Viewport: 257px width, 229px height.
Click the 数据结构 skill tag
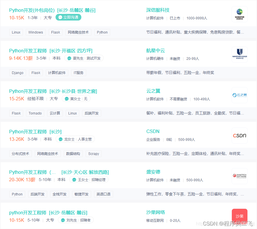pos(73,154)
